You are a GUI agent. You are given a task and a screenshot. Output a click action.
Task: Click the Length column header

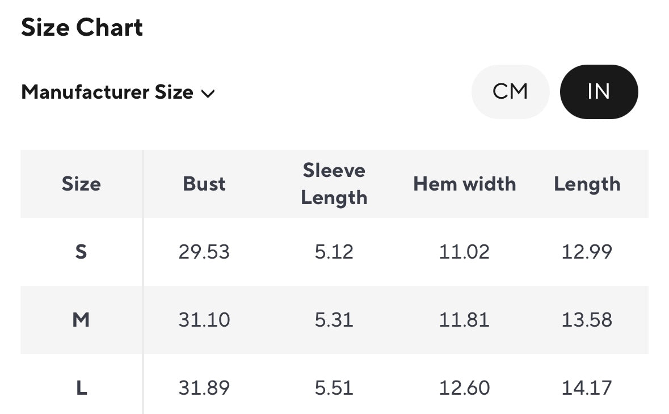pos(587,184)
